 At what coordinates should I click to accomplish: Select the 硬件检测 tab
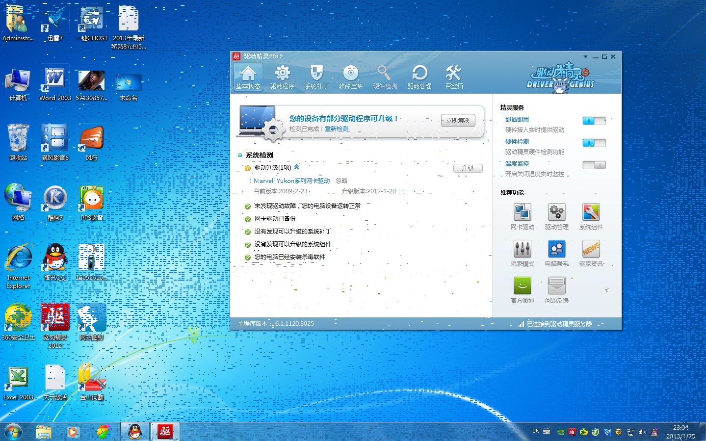pyautogui.click(x=385, y=77)
